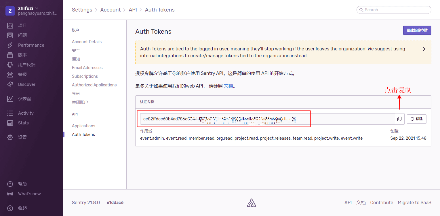The height and width of the screenshot is (216, 440).
Task: Click the 文档 documentation link in description
Action: pos(228,86)
